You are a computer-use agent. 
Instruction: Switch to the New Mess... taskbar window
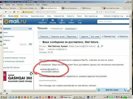[78, 97]
